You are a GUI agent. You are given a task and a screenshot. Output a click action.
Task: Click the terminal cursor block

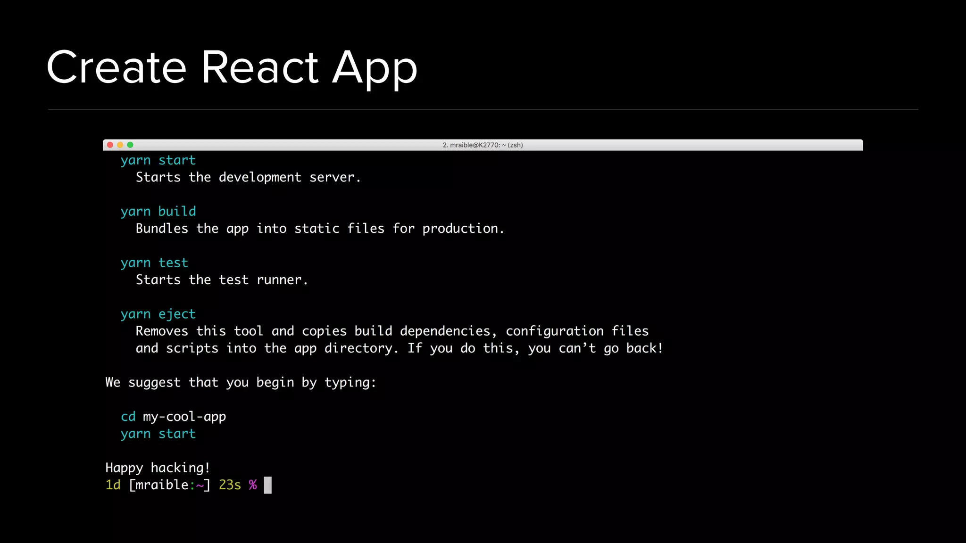267,485
